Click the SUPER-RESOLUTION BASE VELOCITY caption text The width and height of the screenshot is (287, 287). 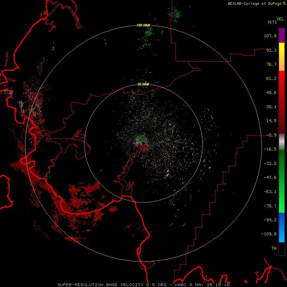click(100, 285)
